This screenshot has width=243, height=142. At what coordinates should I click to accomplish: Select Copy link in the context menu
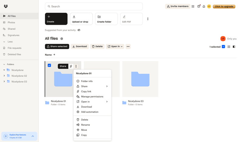click(x=92, y=92)
